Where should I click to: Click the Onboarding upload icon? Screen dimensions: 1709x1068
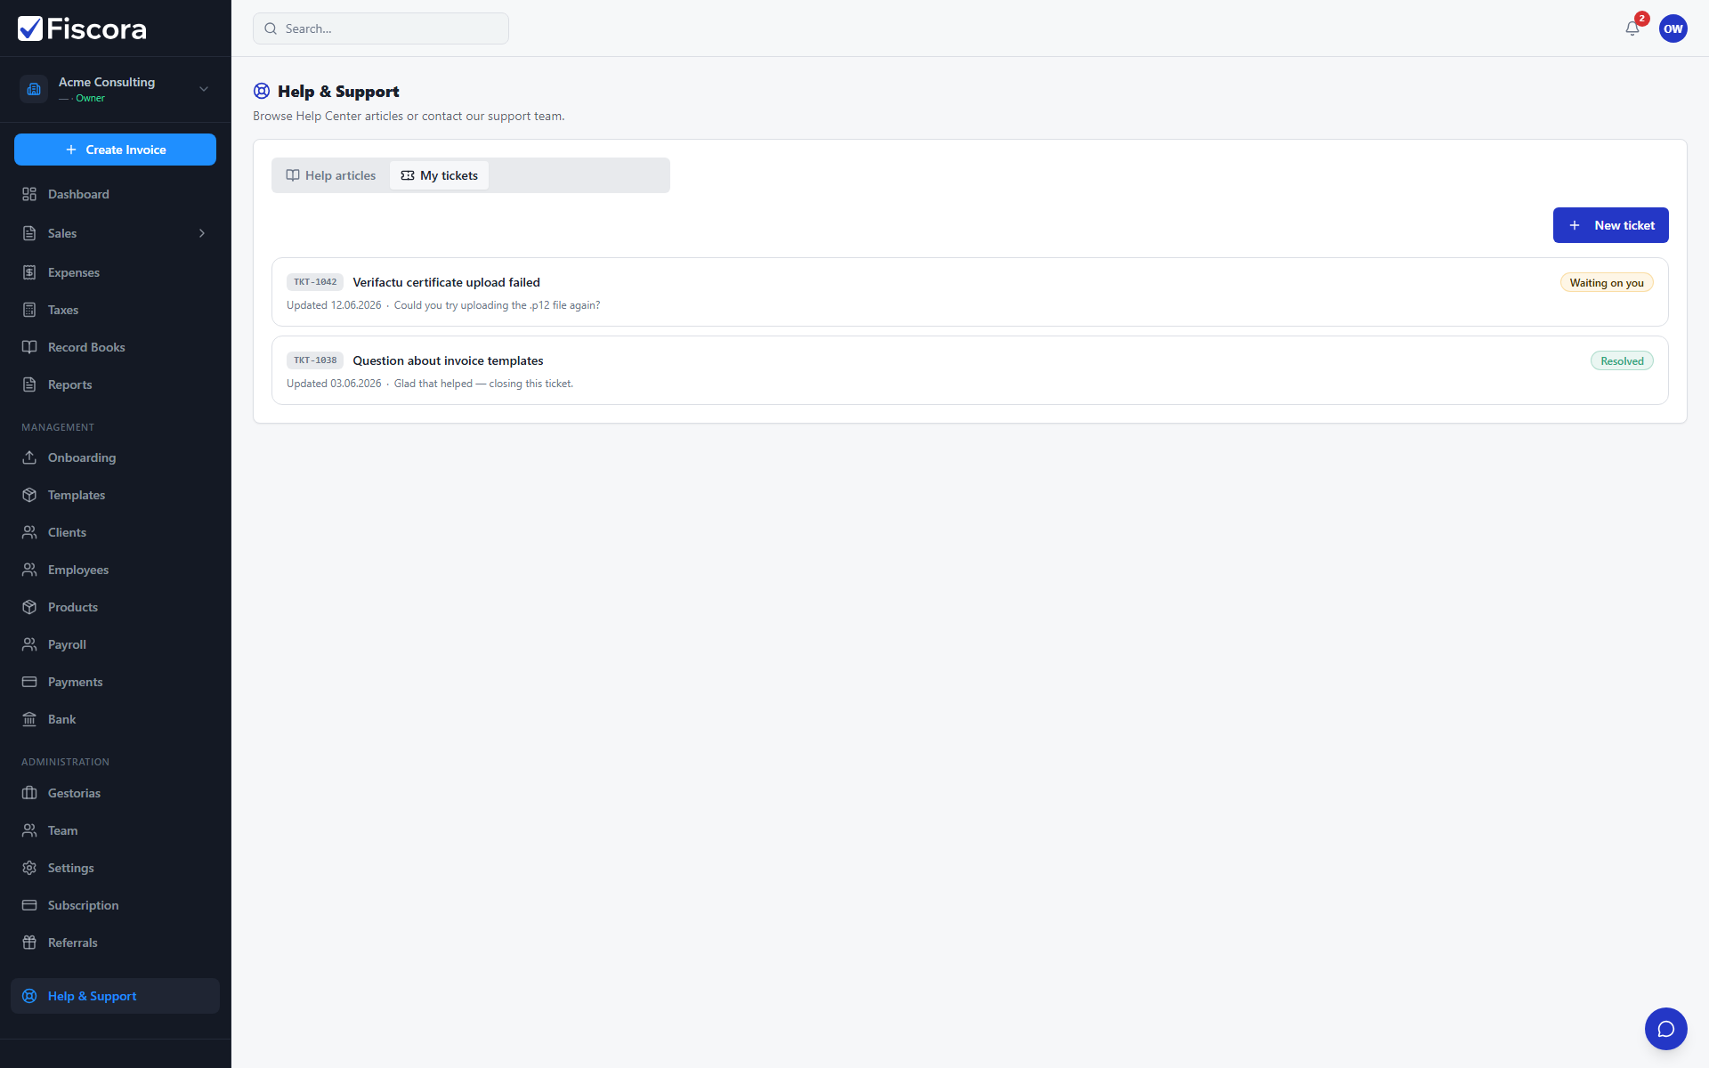tap(29, 457)
